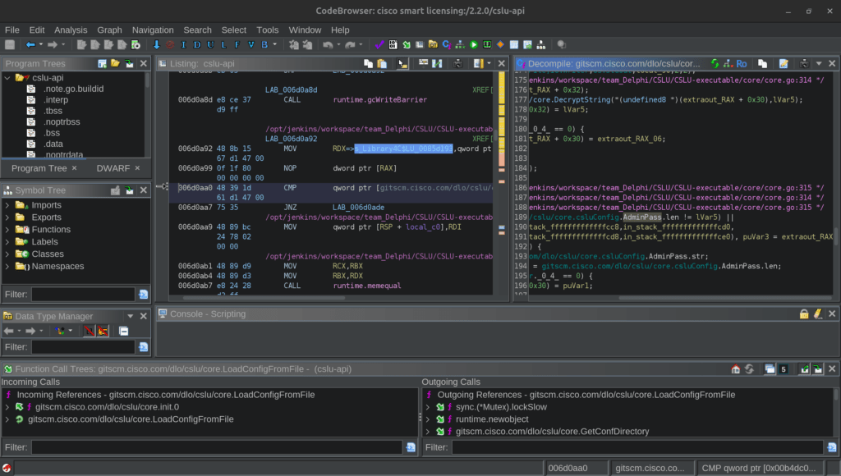Switch to the Program Tree tab
This screenshot has height=476, width=841.
(39, 168)
